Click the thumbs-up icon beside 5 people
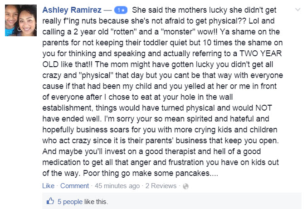This screenshot has width=307, height=209. pyautogui.click(x=50, y=201)
